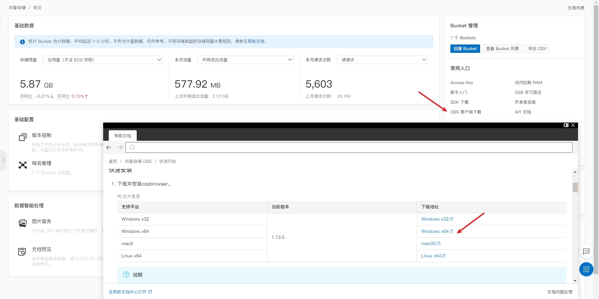The image size is (599, 299).
Task: Click the 导出 CSV button
Action: point(537,49)
